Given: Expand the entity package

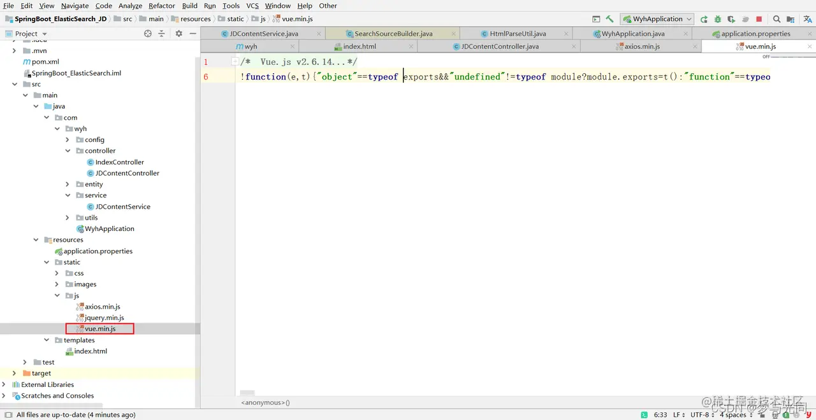Looking at the screenshot, I should coord(68,184).
